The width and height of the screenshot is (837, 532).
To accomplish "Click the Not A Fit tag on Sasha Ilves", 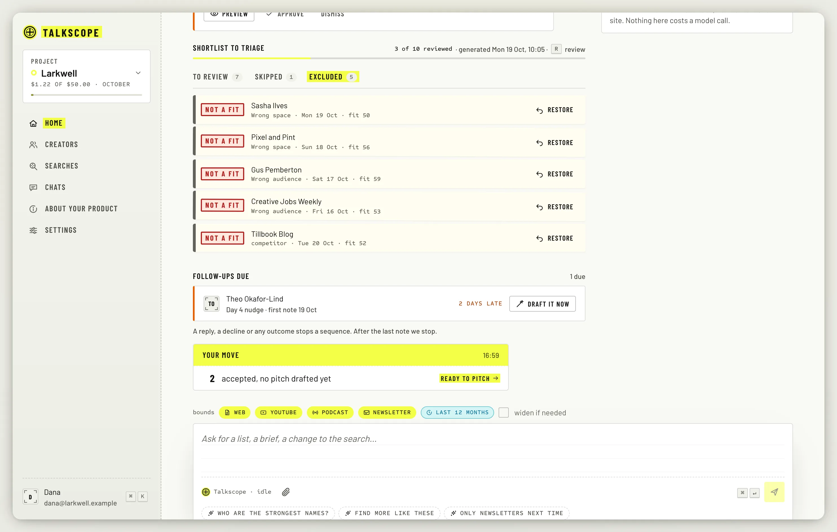I will tap(223, 110).
